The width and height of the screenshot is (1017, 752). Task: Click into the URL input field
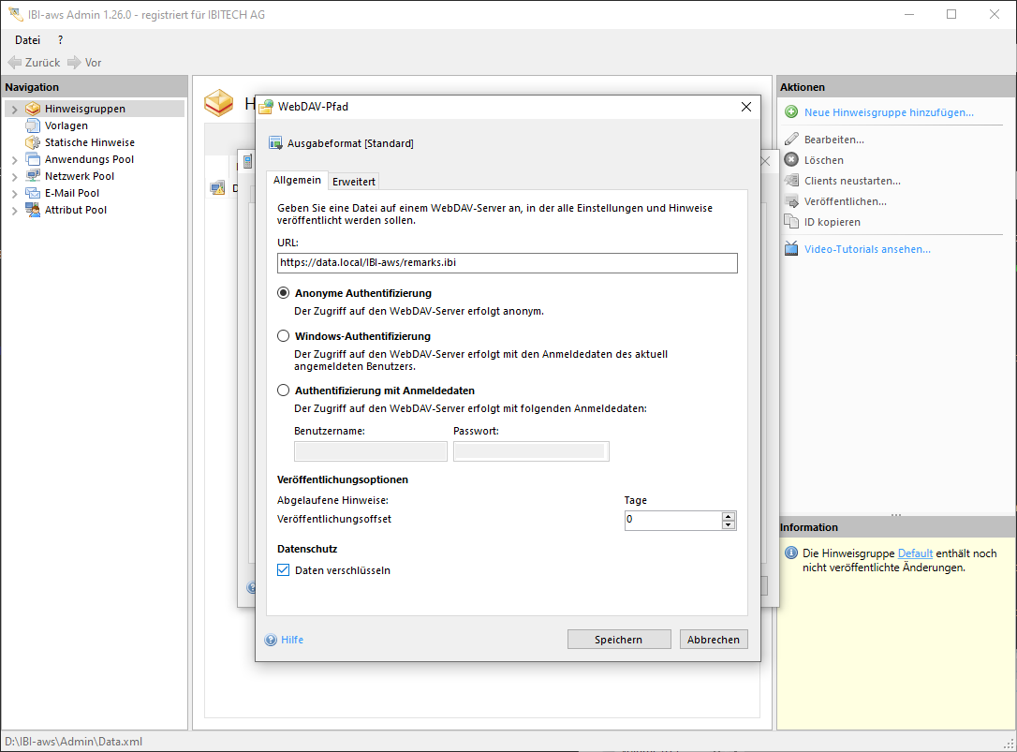tap(507, 263)
